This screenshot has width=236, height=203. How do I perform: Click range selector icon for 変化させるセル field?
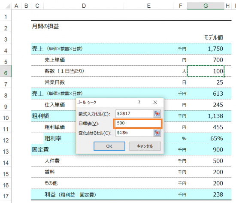point(157,133)
